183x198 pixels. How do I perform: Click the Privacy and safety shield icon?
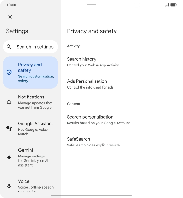(9, 73)
